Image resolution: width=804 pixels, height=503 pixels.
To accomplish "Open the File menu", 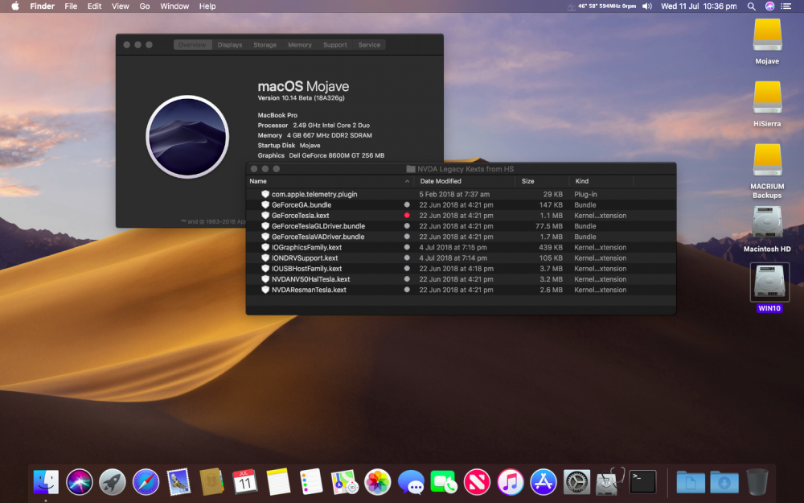I will (x=71, y=6).
